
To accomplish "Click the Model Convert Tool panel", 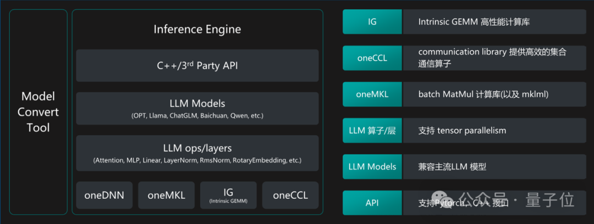I will (38, 112).
